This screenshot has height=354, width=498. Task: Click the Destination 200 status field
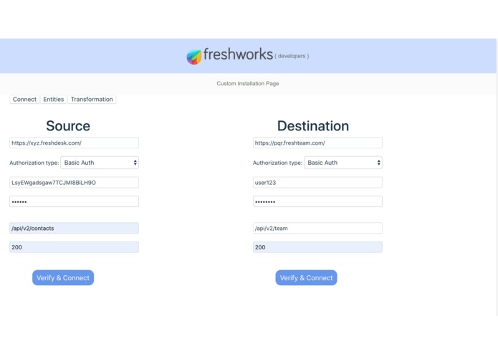tap(317, 247)
